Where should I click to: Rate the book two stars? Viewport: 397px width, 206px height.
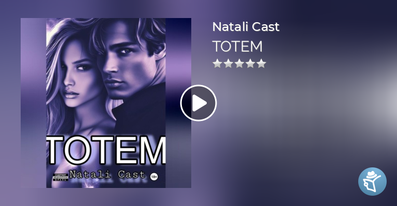(228, 63)
